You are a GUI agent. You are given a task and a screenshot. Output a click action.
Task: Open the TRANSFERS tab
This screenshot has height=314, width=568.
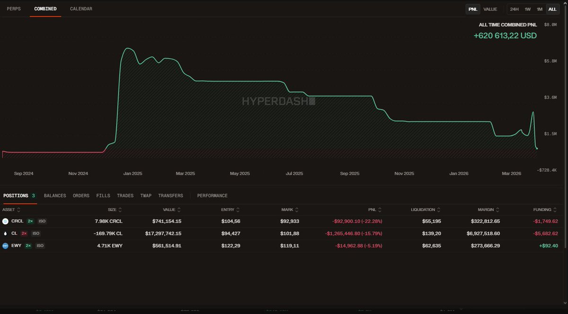[x=170, y=196]
